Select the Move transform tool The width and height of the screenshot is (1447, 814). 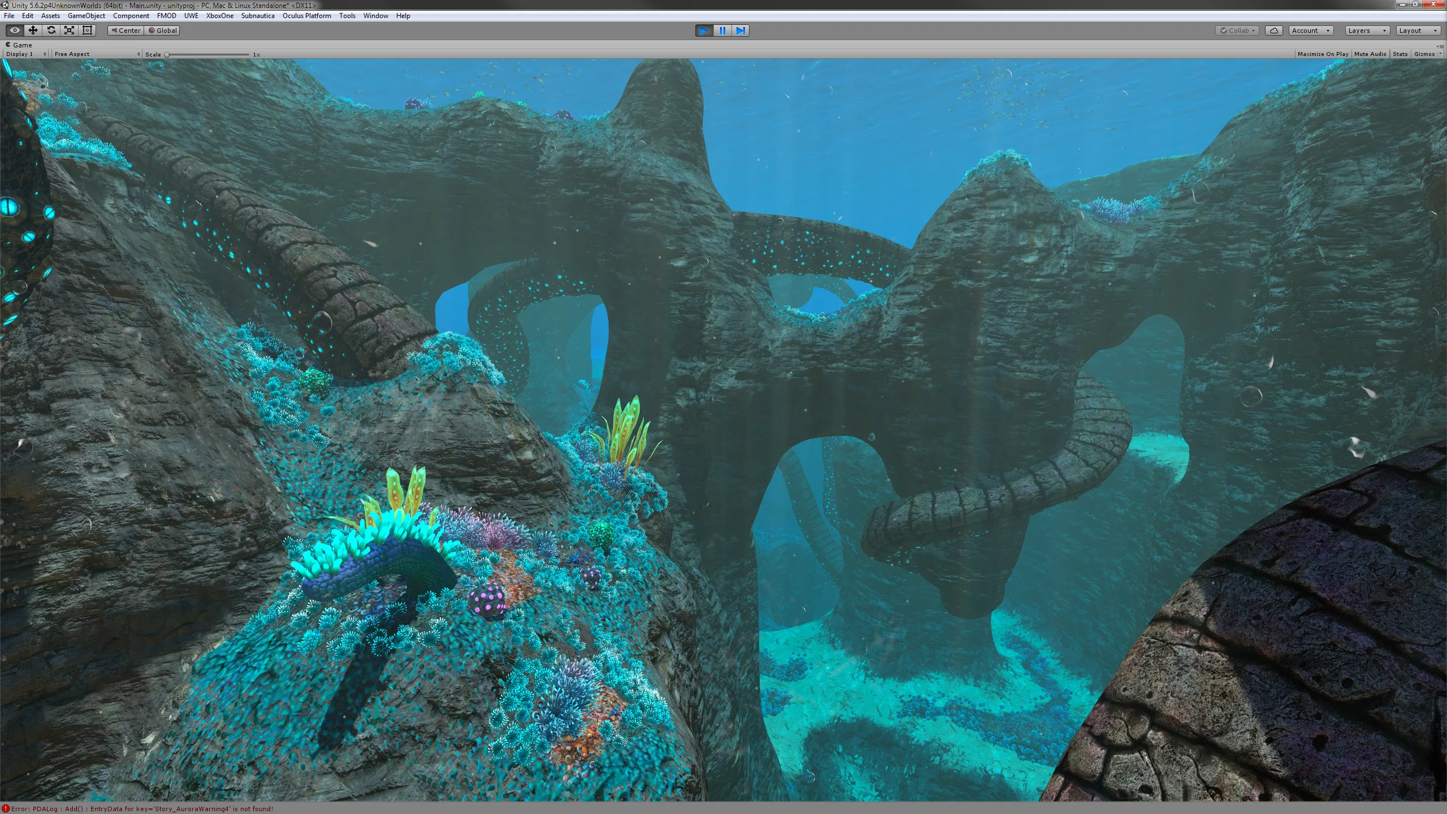pos(33,31)
